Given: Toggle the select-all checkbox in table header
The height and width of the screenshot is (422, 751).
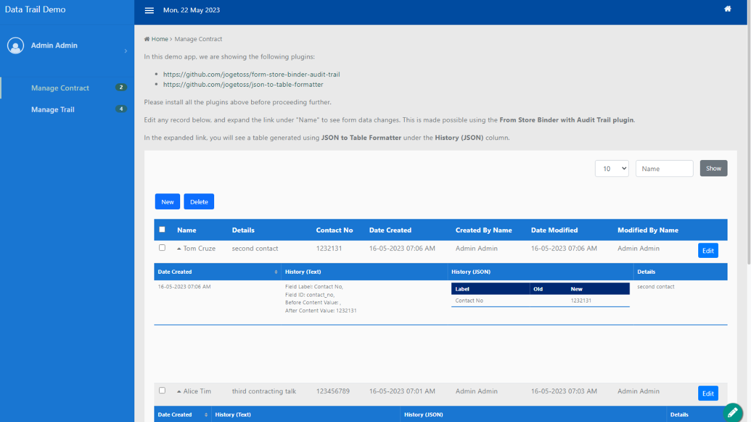Looking at the screenshot, I should pyautogui.click(x=162, y=230).
